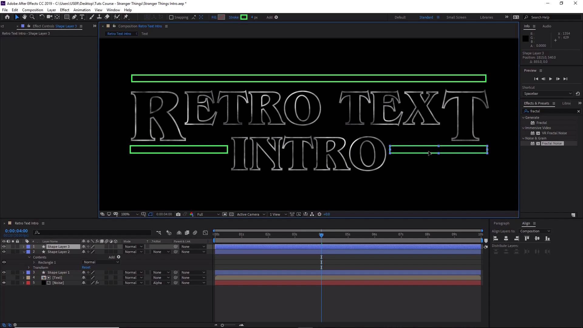Click Reset next to Transform
Screen dimensions: 583x328
click(x=86, y=268)
